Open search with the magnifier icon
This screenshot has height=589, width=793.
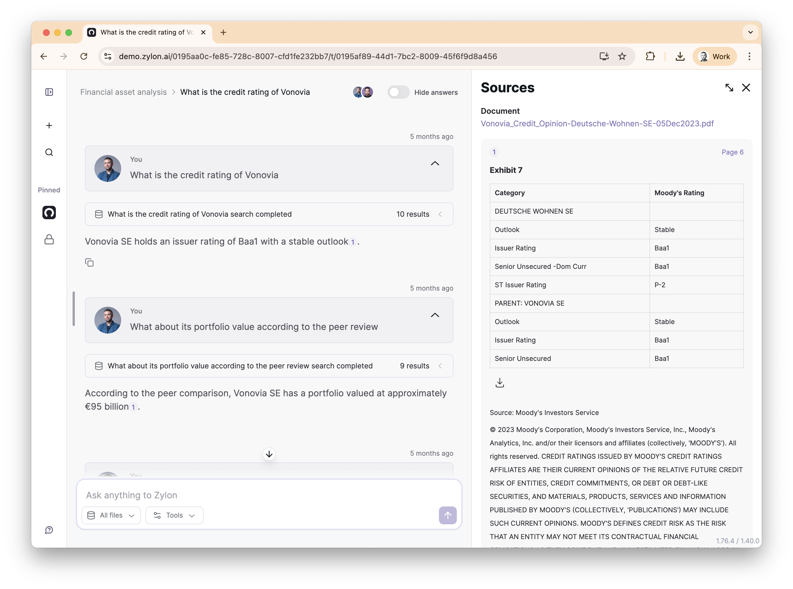point(49,153)
